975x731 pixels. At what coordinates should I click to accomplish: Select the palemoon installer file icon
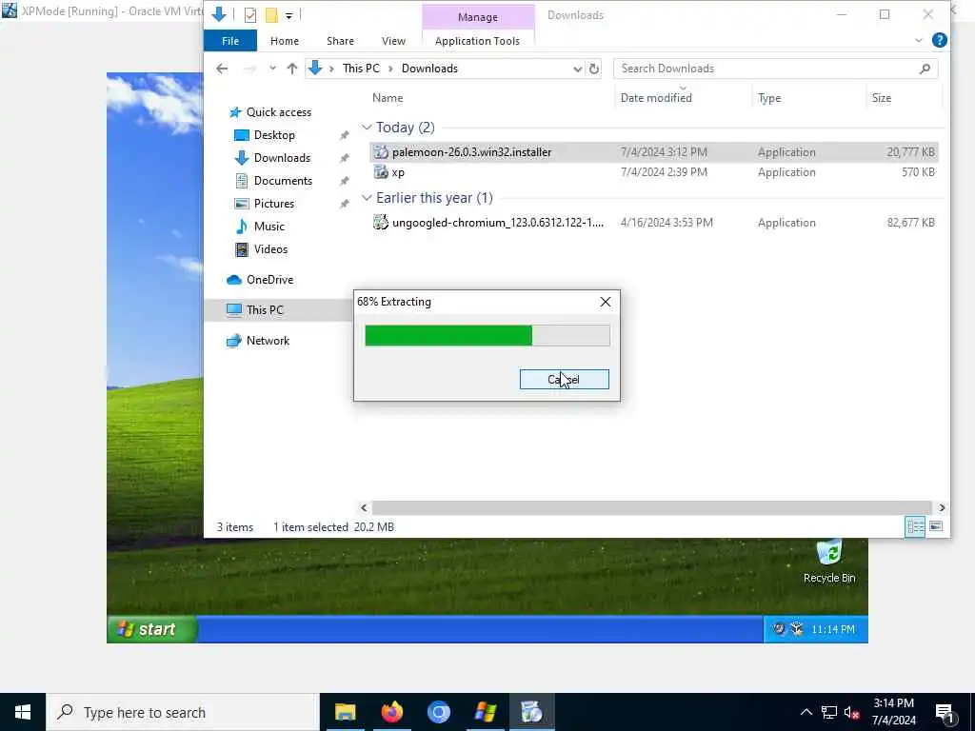pos(381,151)
